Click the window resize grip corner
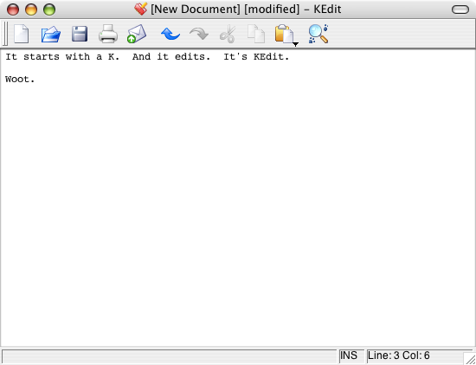The height and width of the screenshot is (365, 476). coord(470,359)
